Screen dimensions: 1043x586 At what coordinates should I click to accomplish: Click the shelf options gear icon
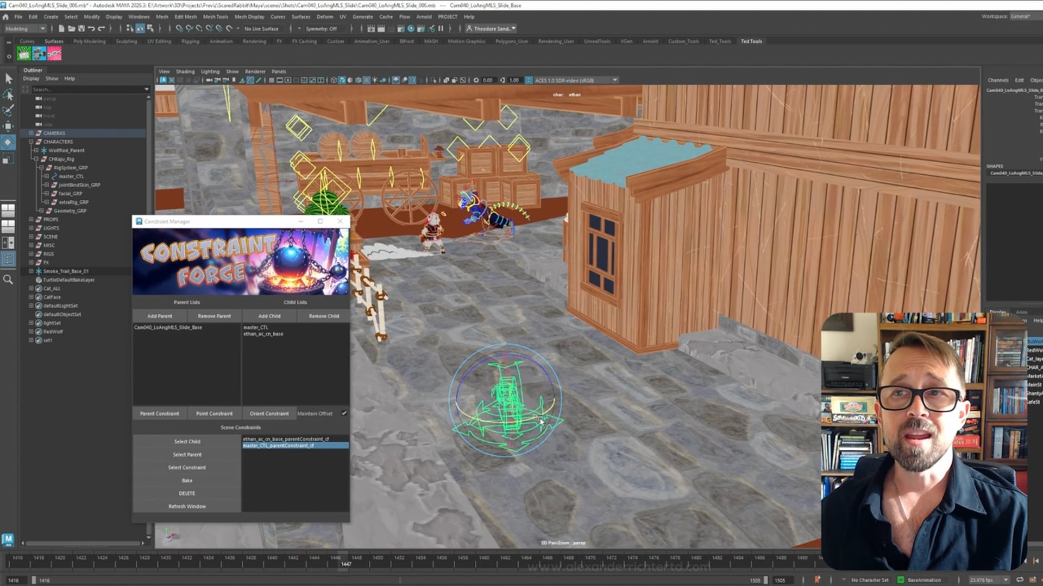coord(9,56)
